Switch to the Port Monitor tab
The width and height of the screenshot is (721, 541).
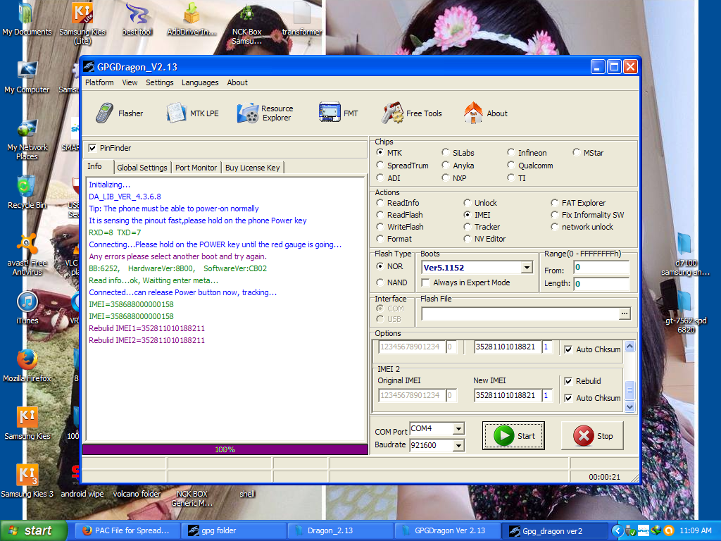[196, 168]
